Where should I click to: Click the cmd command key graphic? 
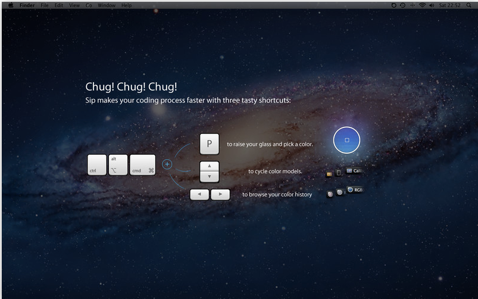(143, 165)
